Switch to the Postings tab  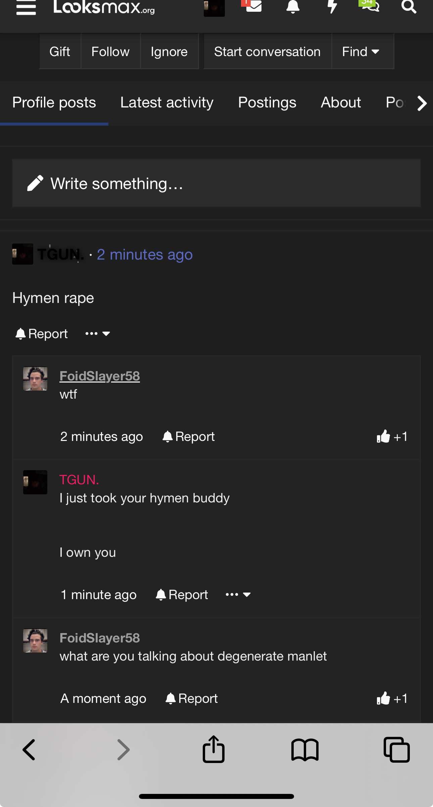coord(267,102)
